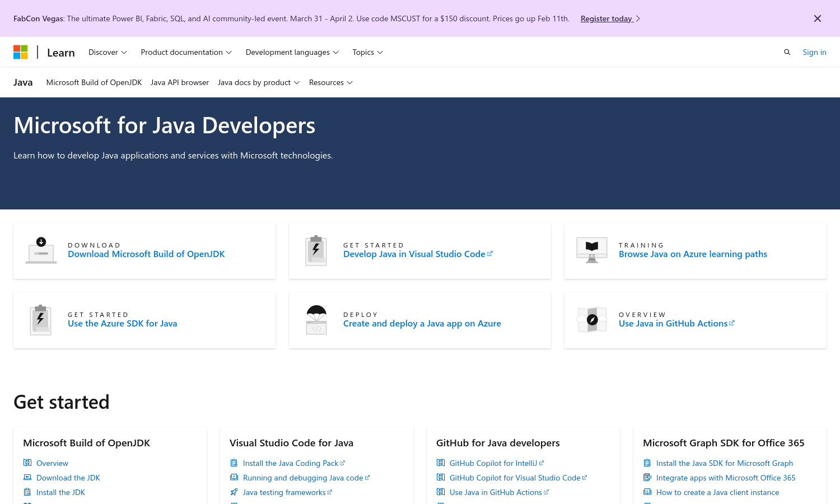This screenshot has height=504, width=840.
Task: Click the Sign in link
Action: coord(814,52)
